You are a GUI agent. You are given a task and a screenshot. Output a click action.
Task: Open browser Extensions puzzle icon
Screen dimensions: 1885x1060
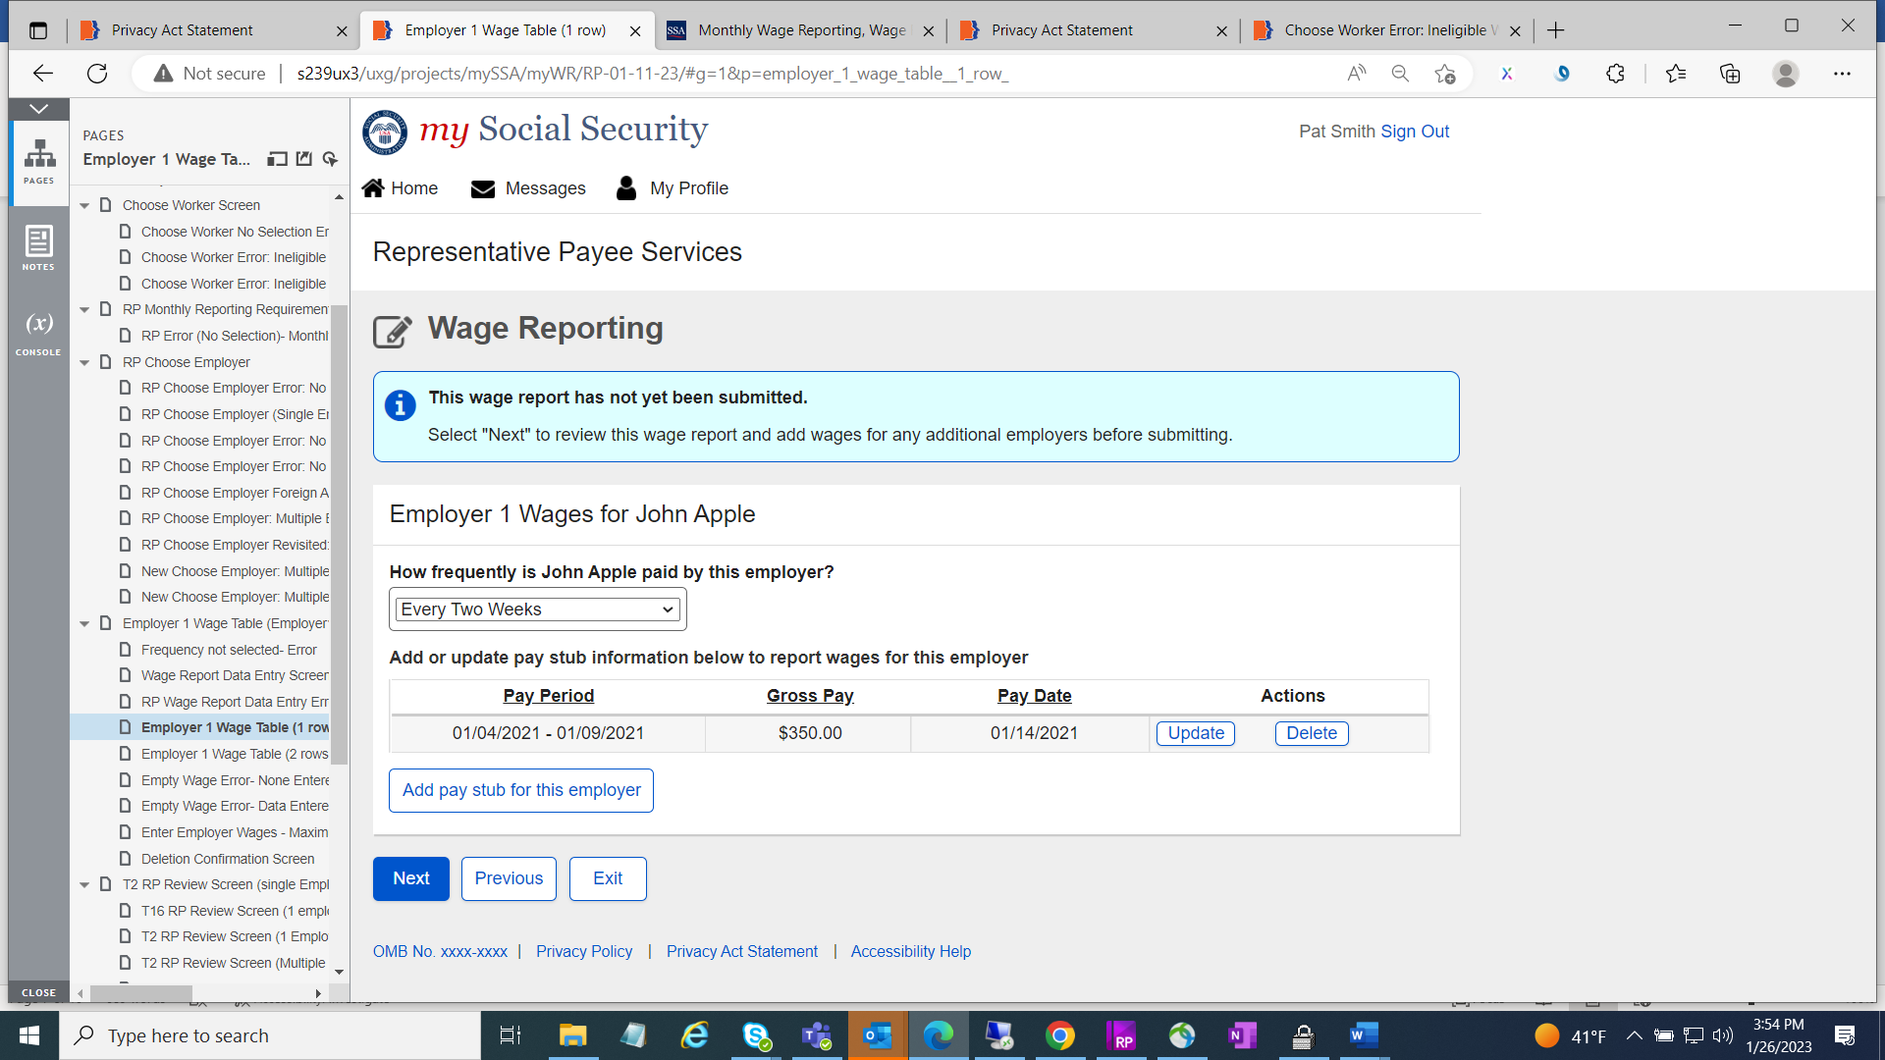[1615, 74]
